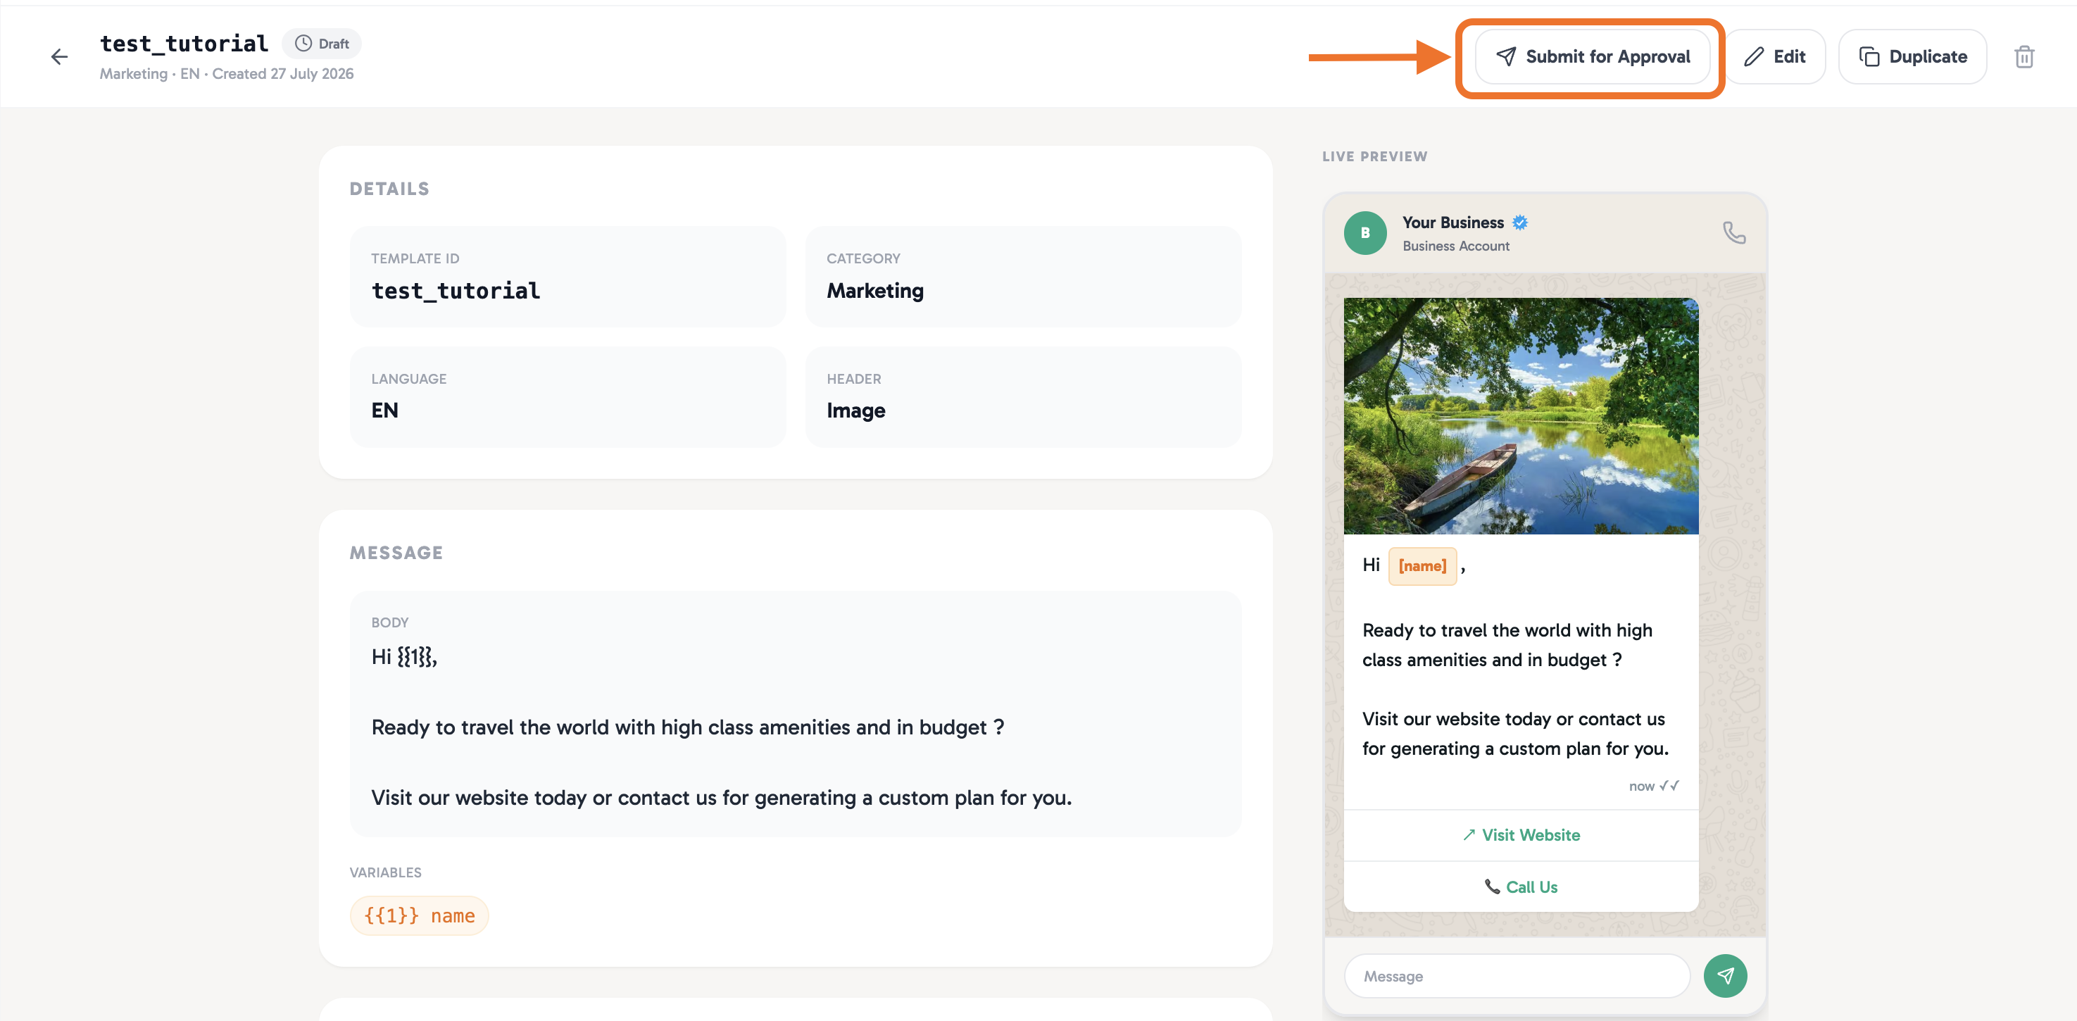Click the Message input field

(x=1517, y=976)
